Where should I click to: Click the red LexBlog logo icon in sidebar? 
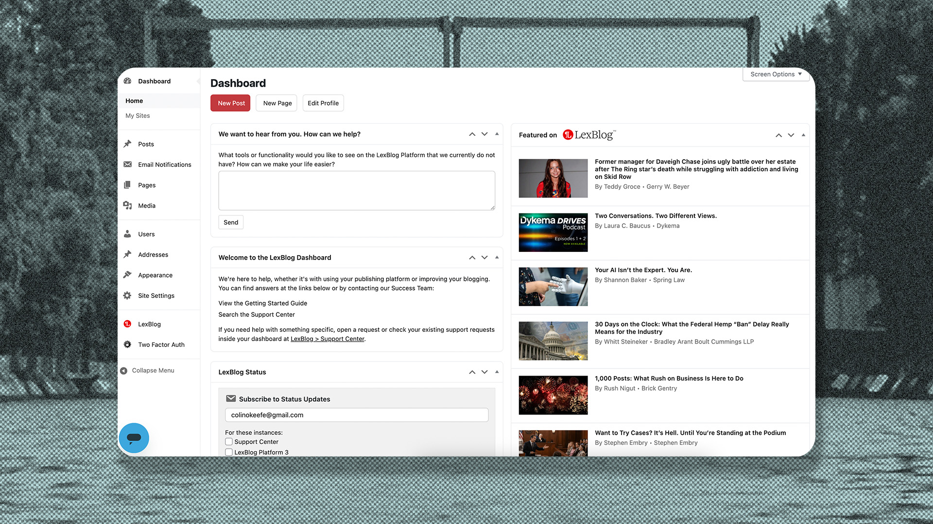(127, 324)
